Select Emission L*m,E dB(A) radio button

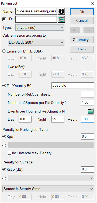(4, 51)
